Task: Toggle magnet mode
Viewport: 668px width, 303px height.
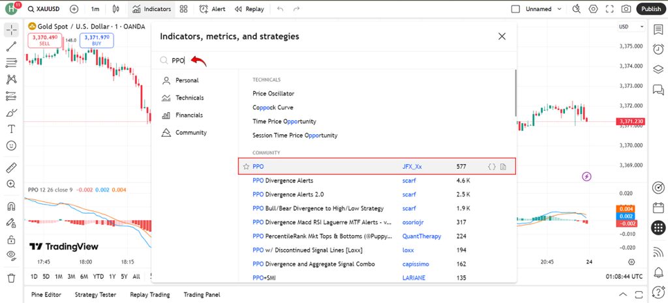Action: [12, 206]
